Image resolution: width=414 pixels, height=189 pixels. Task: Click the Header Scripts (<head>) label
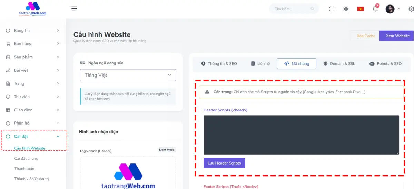225,110
